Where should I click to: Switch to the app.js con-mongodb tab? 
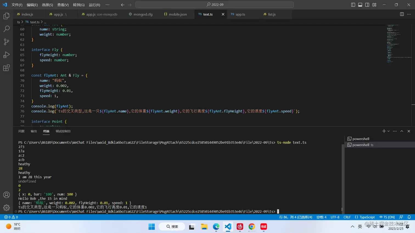102,14
